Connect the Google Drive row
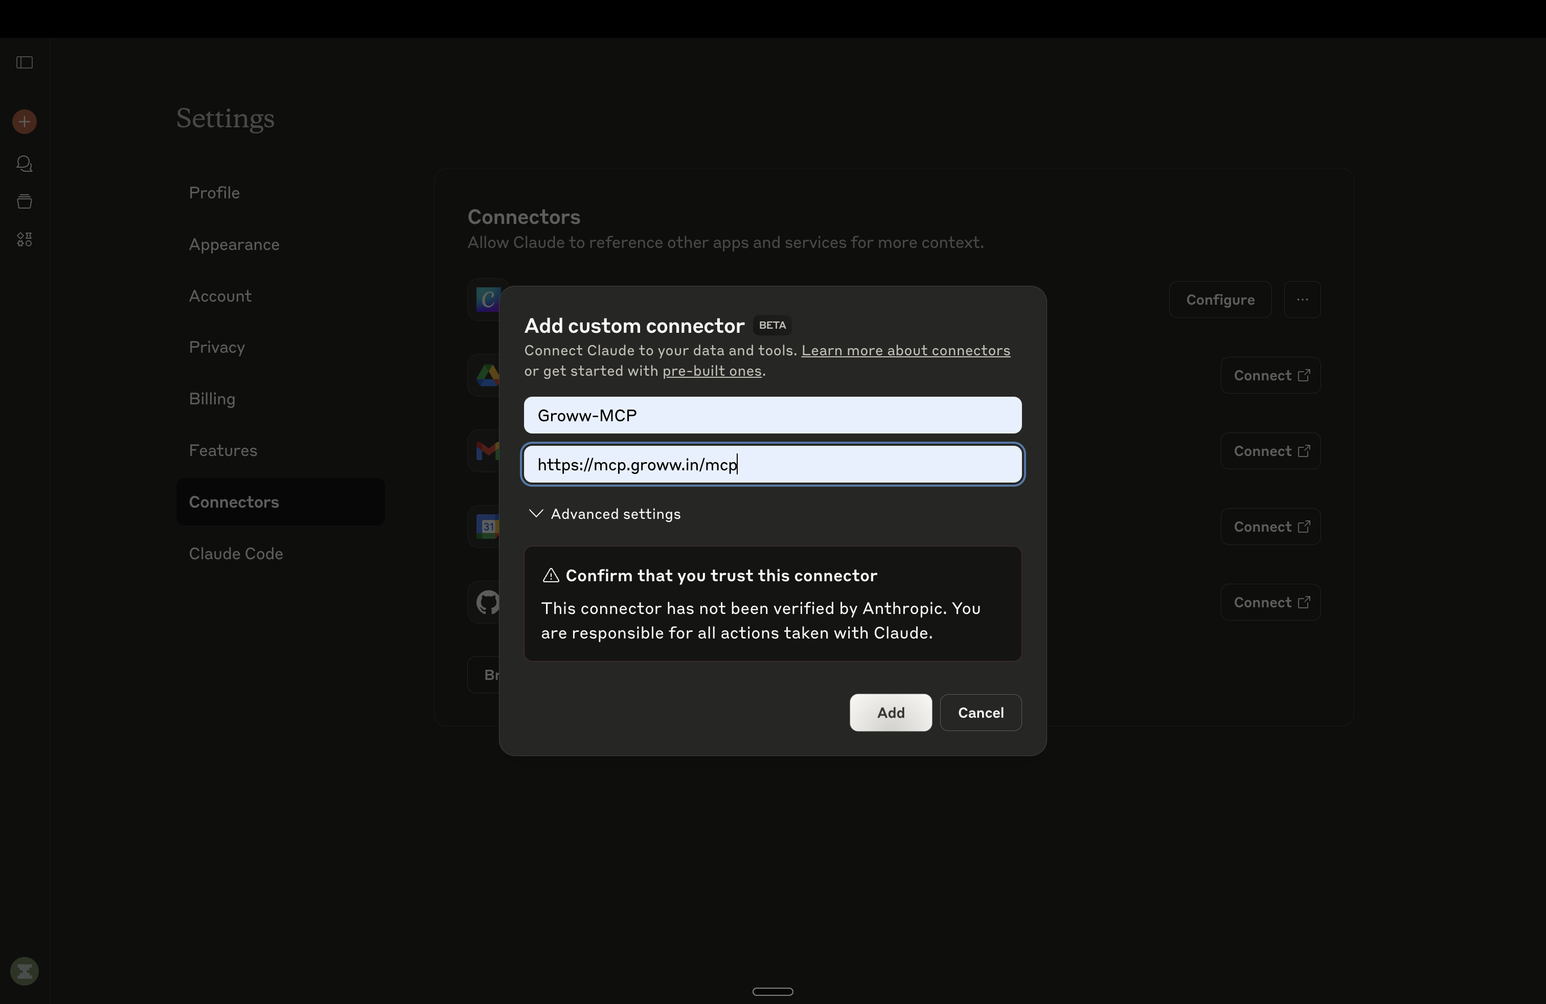 click(1270, 375)
